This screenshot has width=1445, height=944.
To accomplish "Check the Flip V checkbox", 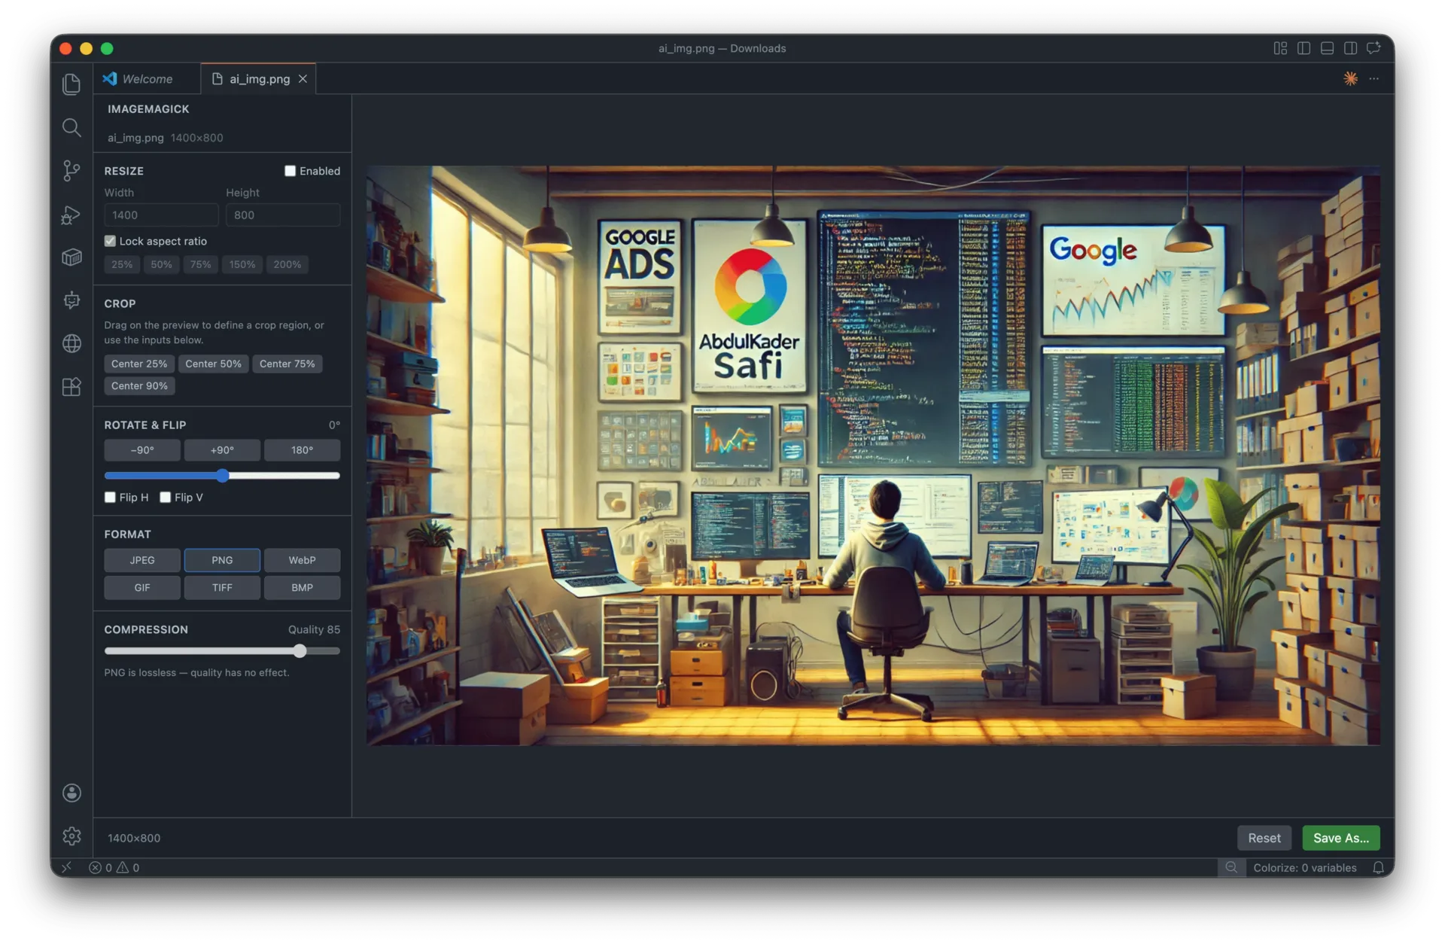I will coord(165,497).
